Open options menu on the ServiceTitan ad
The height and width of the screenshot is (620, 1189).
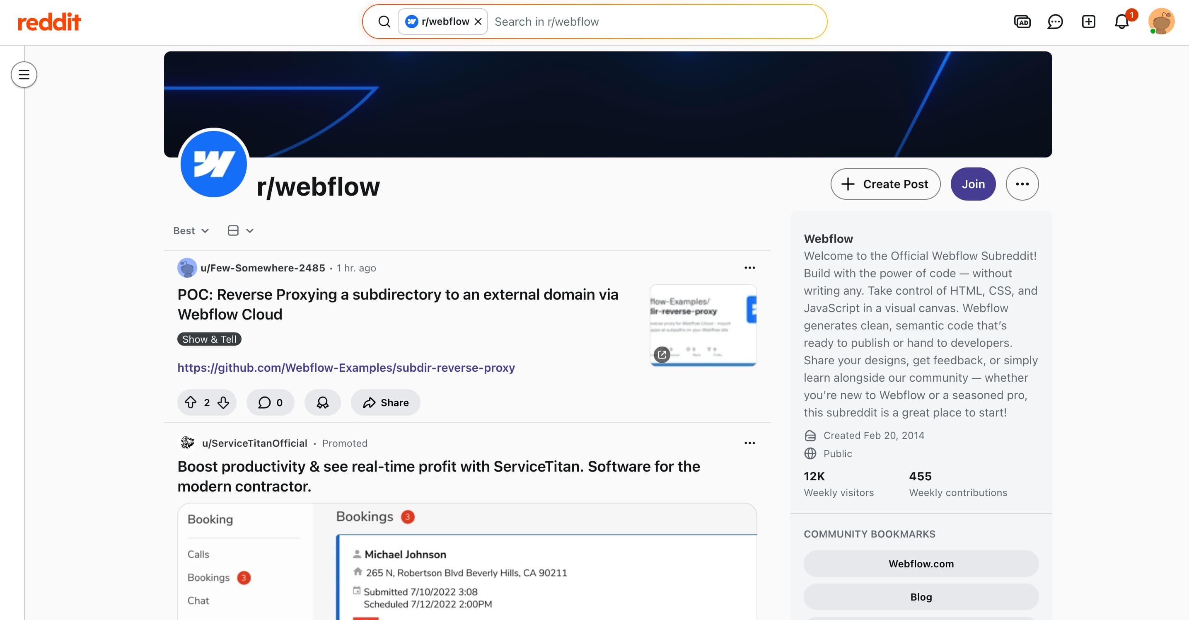tap(749, 443)
